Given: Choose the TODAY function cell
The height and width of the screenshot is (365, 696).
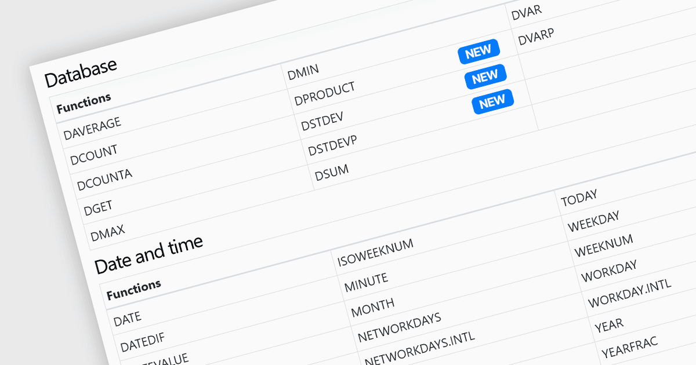Looking at the screenshot, I should [x=579, y=199].
